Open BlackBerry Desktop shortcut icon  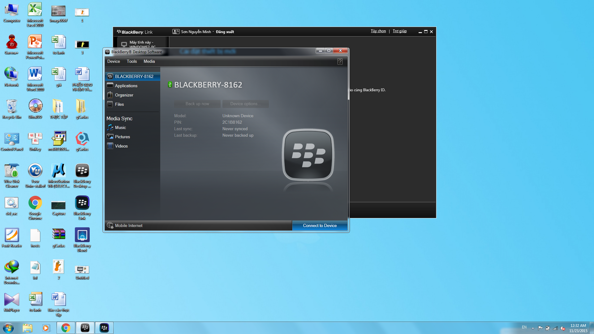[82, 175]
